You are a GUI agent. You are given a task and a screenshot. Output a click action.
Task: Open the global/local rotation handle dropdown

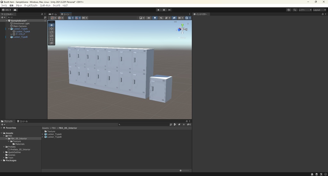click(x=61, y=18)
